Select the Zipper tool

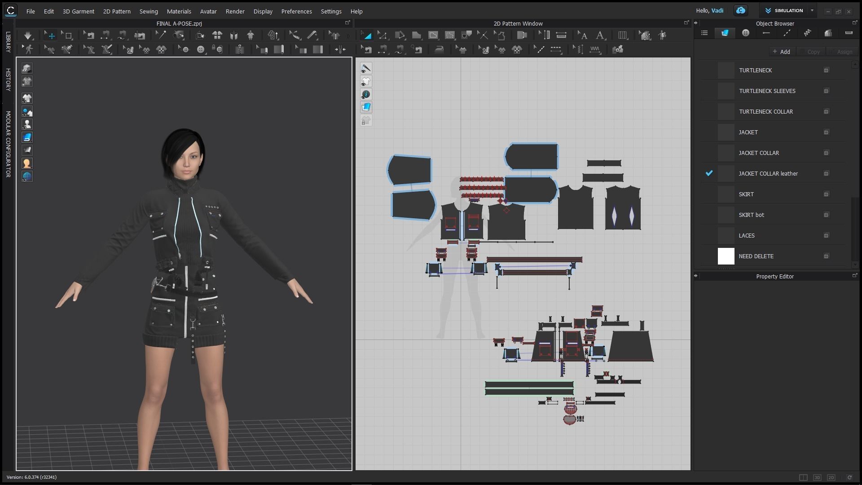(240, 49)
